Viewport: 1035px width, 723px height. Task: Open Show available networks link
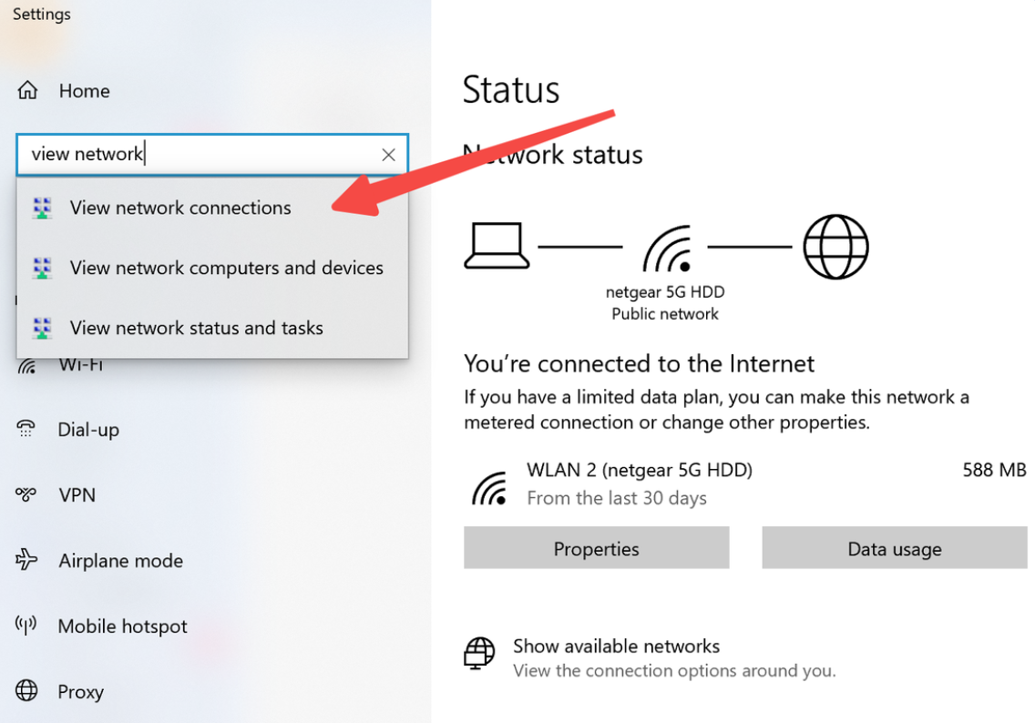(x=616, y=646)
